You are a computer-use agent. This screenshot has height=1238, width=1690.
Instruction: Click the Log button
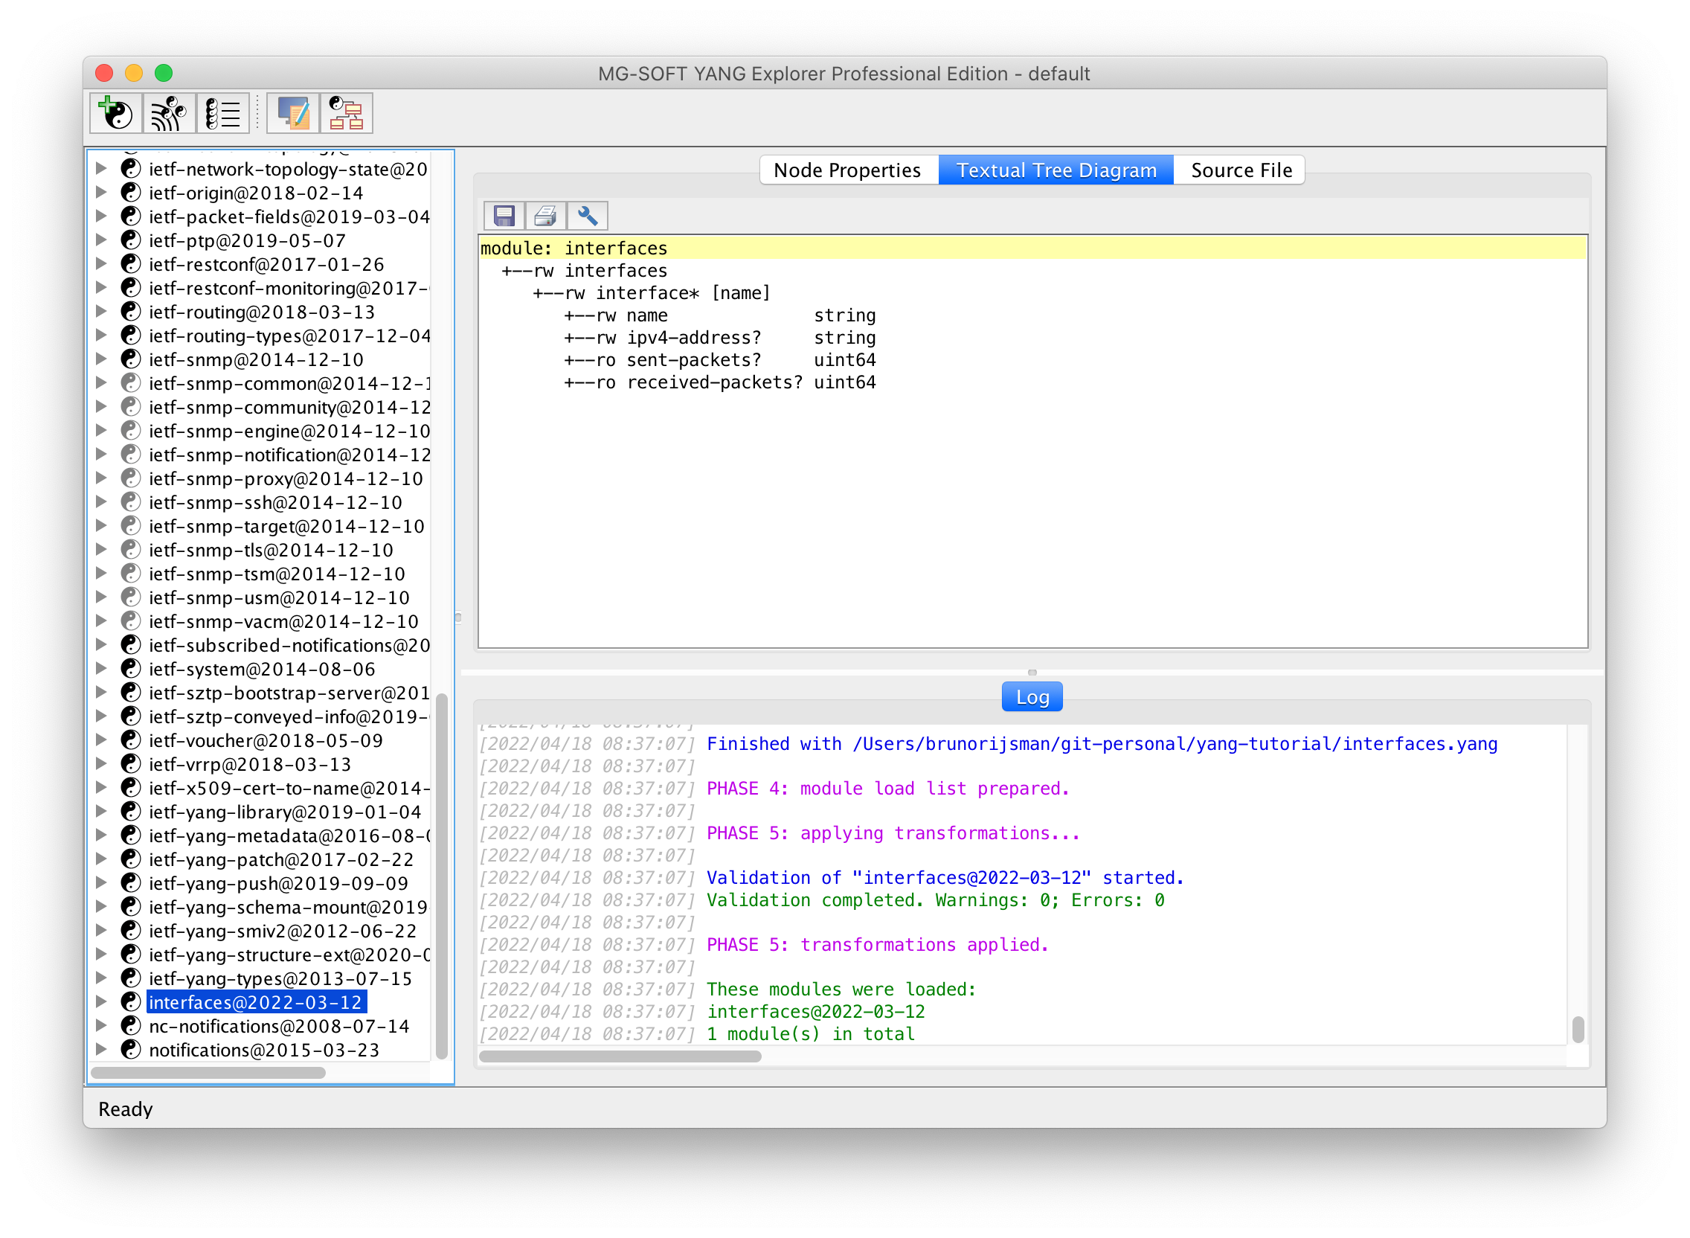coord(1032,696)
